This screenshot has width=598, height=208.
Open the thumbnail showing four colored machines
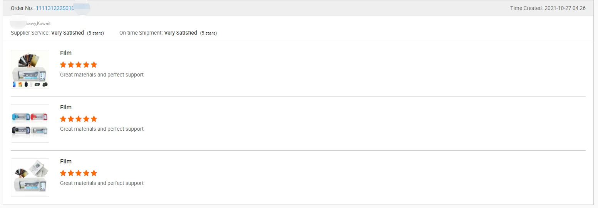pyautogui.click(x=30, y=123)
